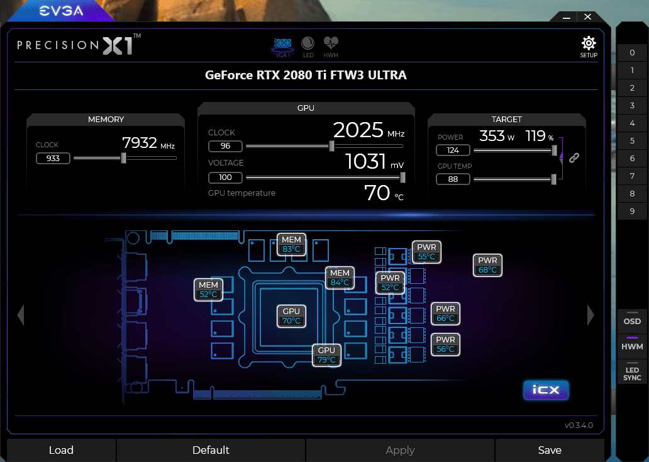This screenshot has width=649, height=462.
Task: Open the HWM hardware monitor heart icon
Action: pos(331,47)
